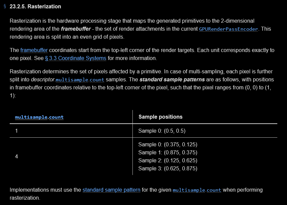Select the bold 'standard sample patterns' definition term
This screenshot has width=287, height=205.
point(172,80)
